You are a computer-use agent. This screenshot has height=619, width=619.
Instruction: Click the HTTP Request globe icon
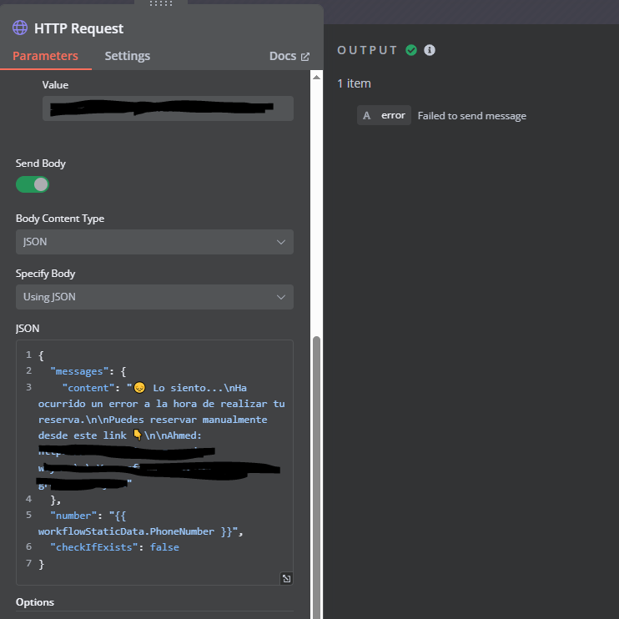pos(20,28)
